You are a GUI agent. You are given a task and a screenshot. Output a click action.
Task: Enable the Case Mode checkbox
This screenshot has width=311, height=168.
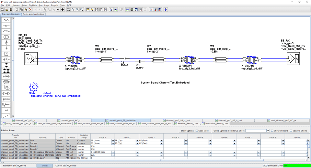pos(197,131)
